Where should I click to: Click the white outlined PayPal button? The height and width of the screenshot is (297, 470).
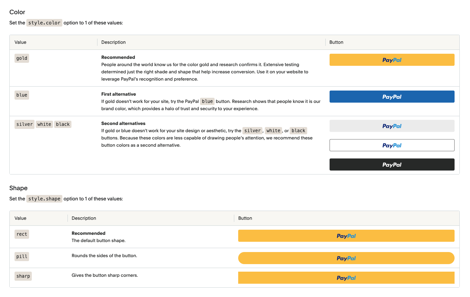[392, 145]
